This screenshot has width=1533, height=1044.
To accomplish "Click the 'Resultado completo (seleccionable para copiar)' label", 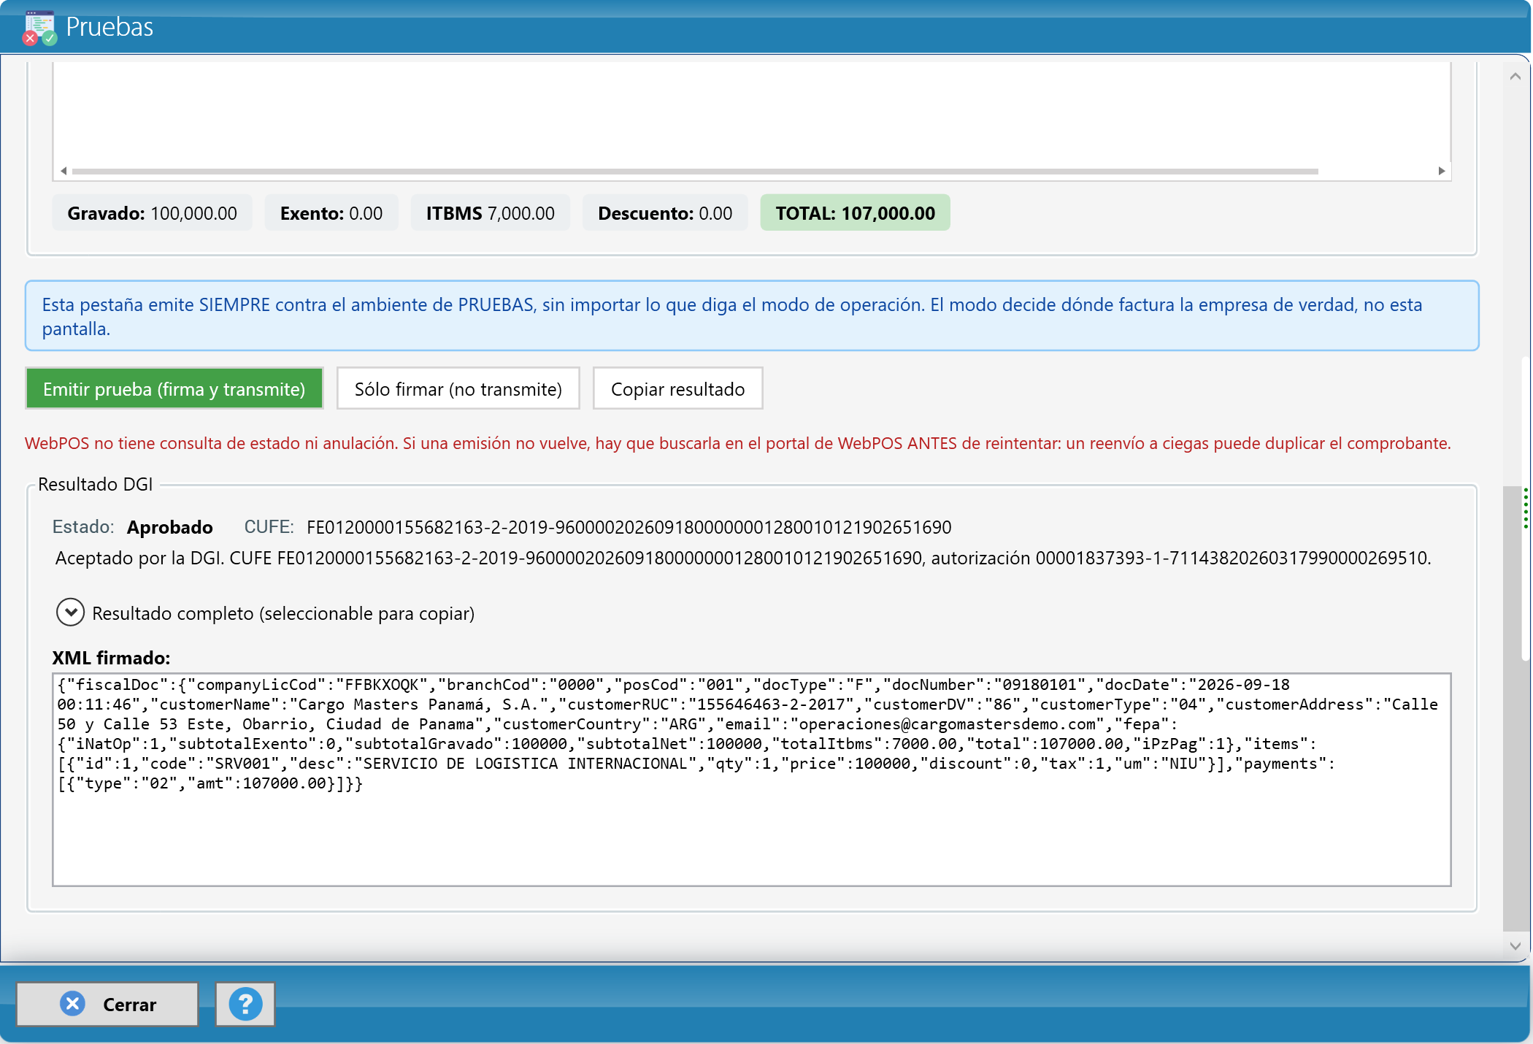I will [283, 613].
